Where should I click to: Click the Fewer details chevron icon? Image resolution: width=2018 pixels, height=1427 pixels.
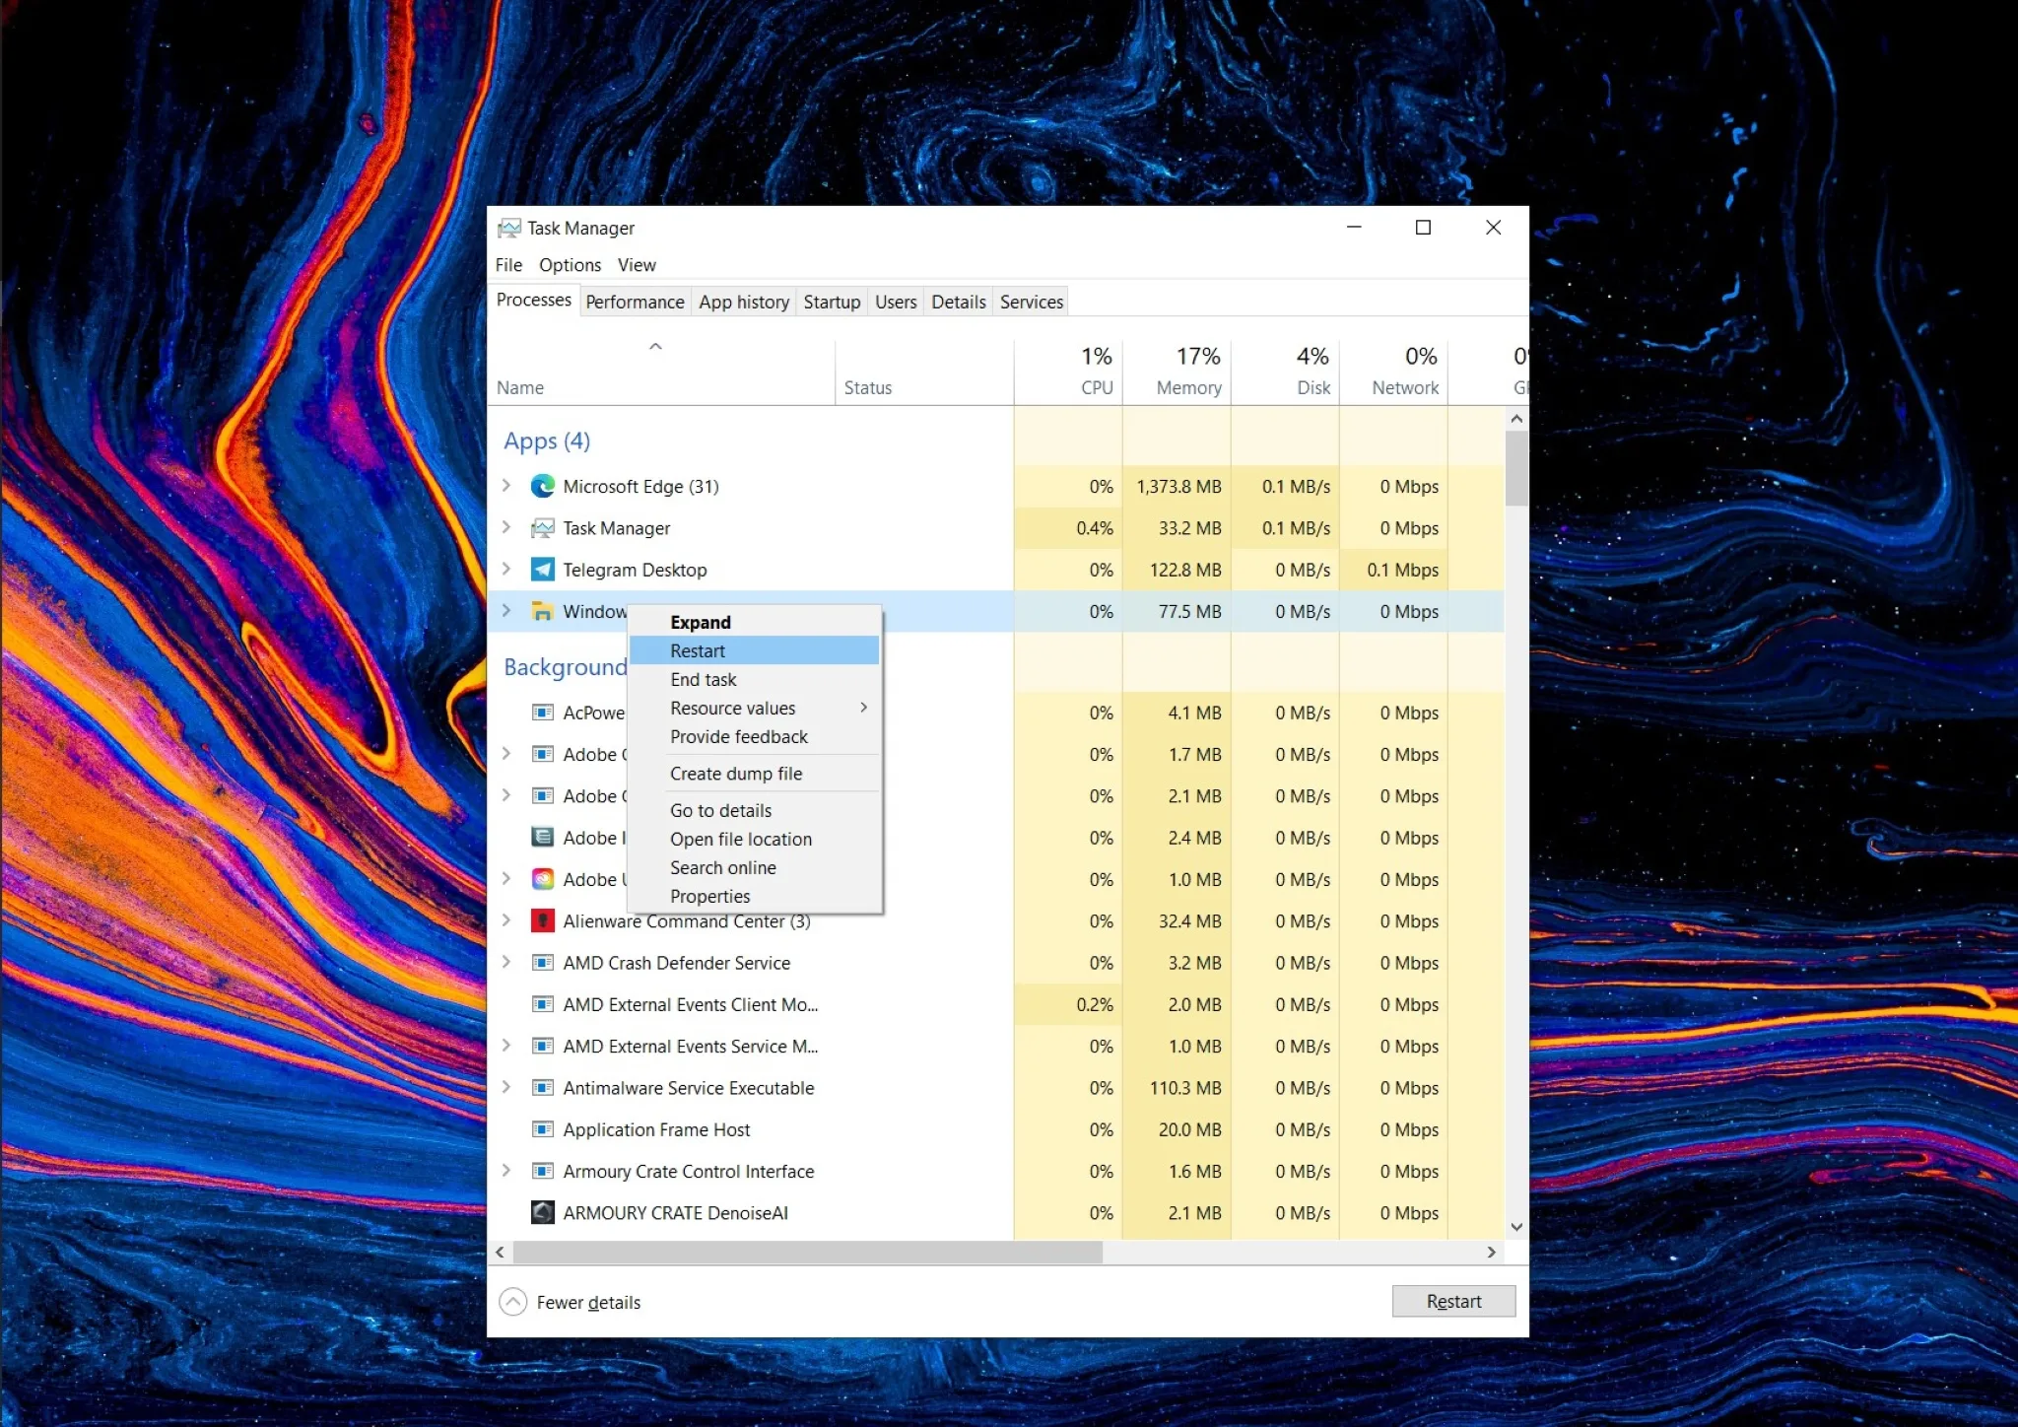pyautogui.click(x=512, y=1301)
